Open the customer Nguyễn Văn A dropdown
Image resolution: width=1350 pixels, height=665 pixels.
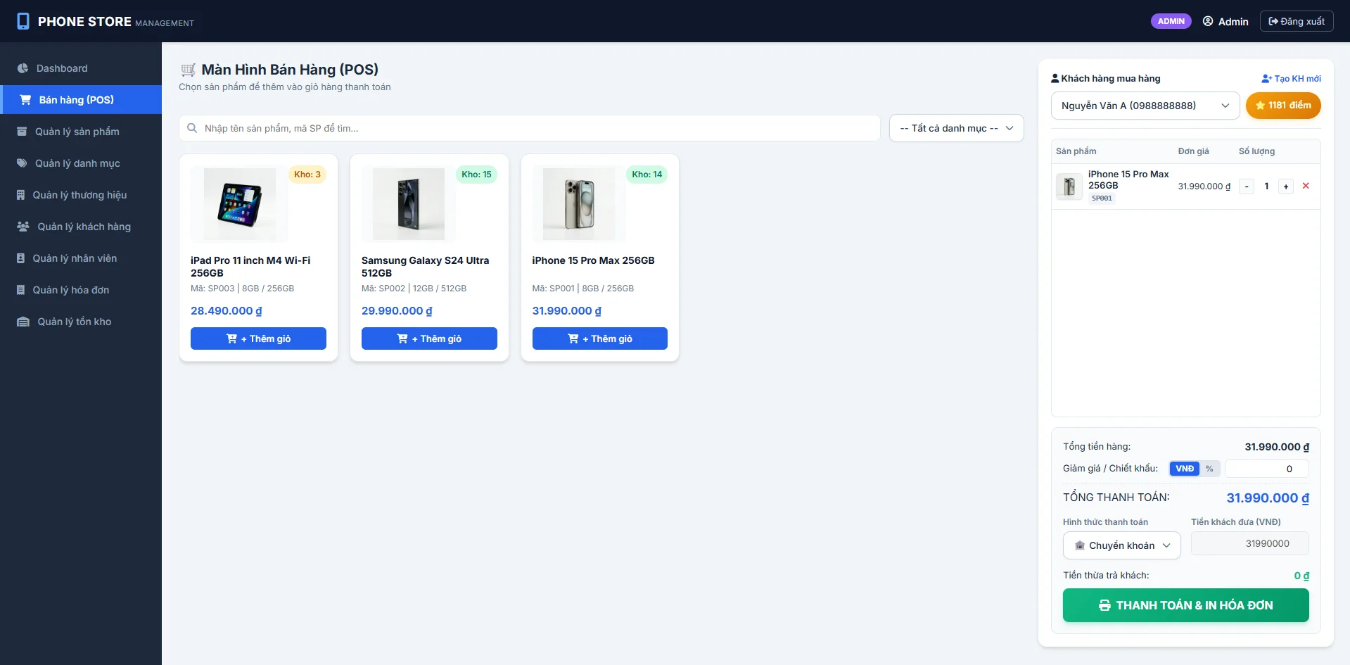(x=1145, y=106)
